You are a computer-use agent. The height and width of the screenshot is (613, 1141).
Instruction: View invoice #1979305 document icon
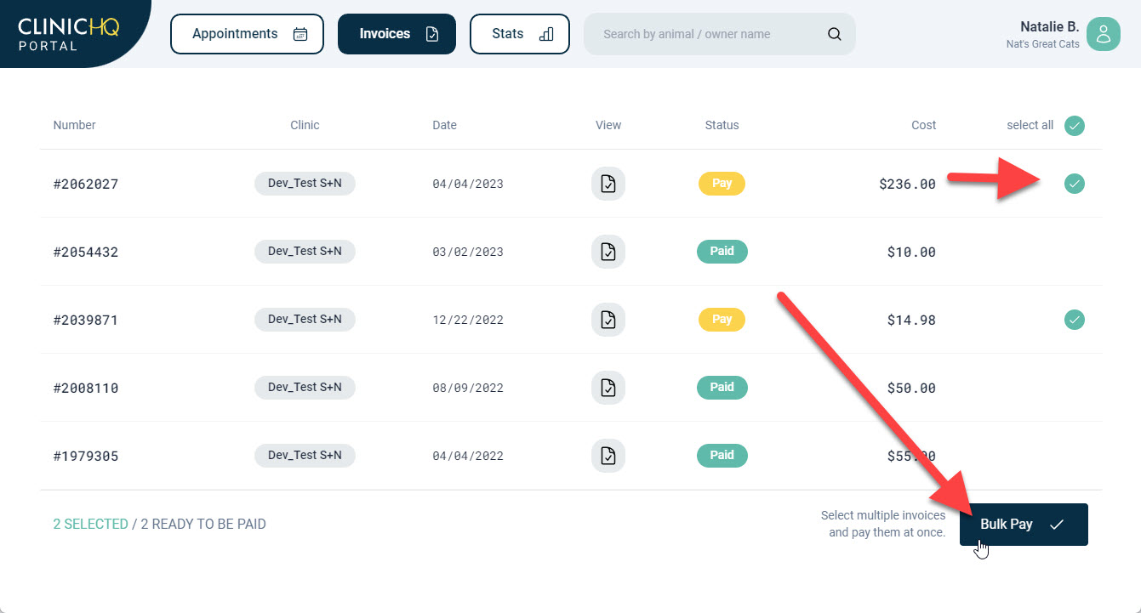pyautogui.click(x=608, y=456)
